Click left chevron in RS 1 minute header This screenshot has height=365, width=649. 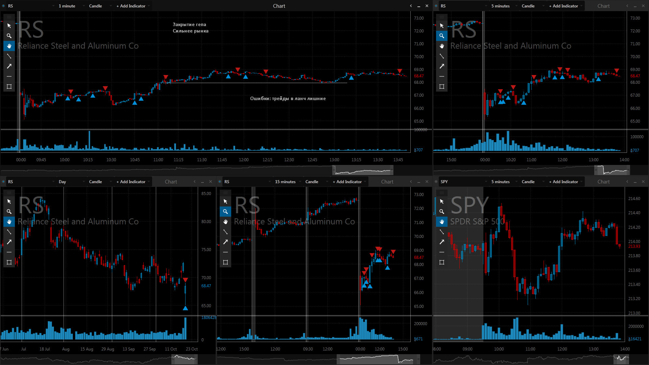pos(411,6)
